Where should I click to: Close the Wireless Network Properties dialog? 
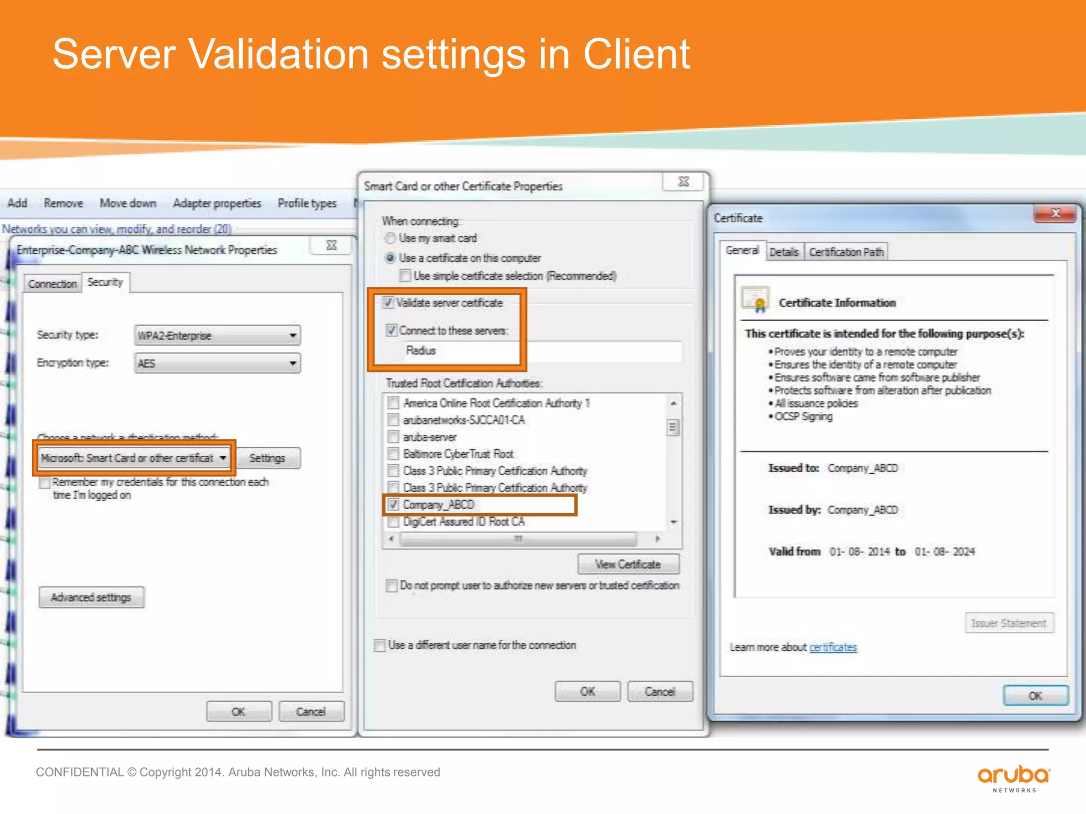pyautogui.click(x=331, y=245)
